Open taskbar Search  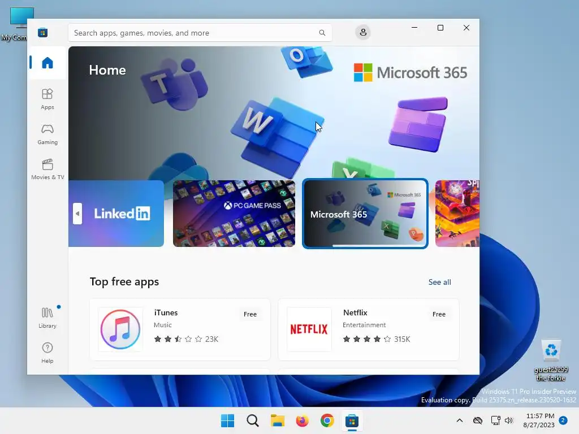(253, 420)
